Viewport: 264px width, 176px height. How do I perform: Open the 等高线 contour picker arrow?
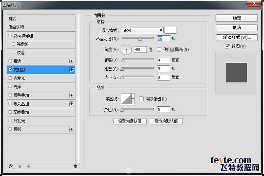(133, 99)
